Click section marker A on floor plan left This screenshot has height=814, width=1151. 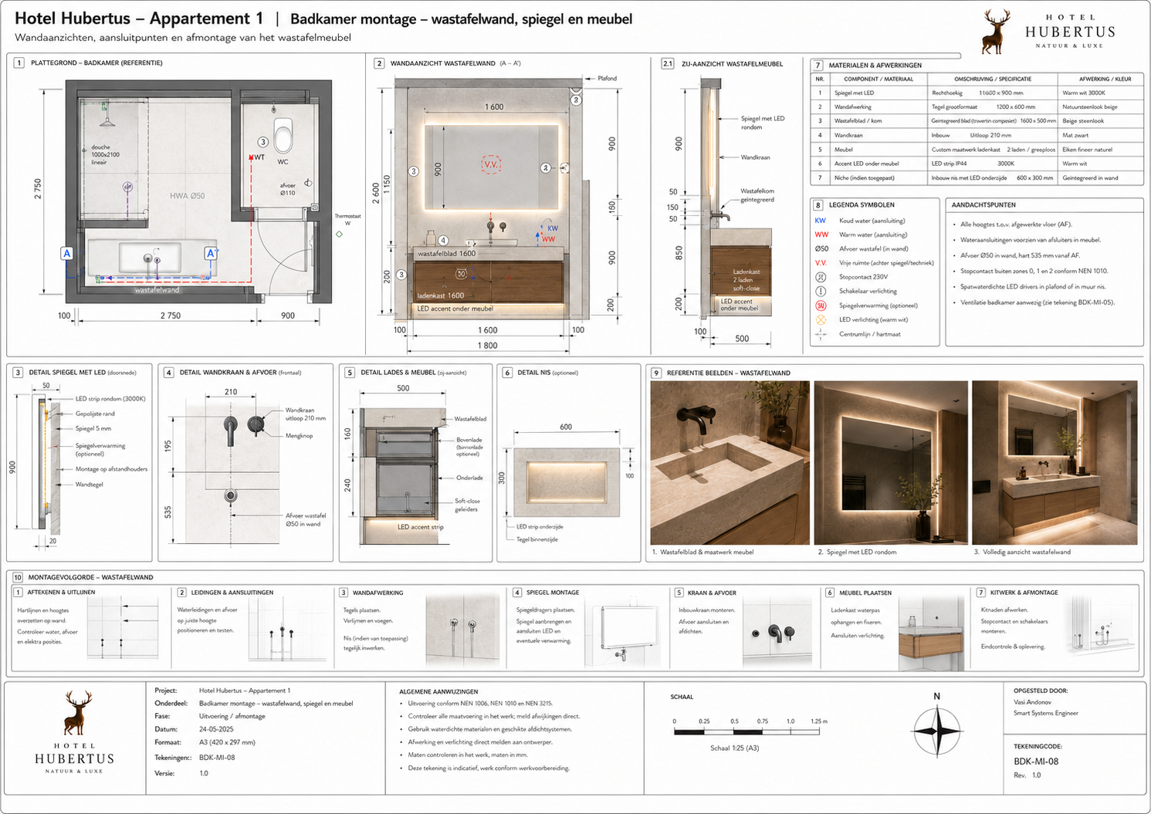(67, 253)
